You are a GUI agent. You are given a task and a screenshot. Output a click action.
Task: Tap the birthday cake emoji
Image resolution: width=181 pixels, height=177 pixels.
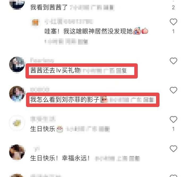pos(60,129)
